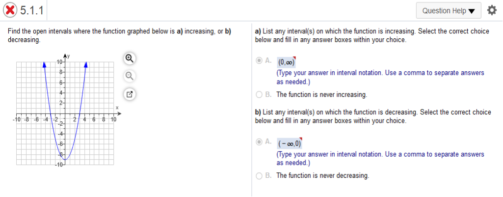503x197 pixels.
Task: Click the parabola vertex on the graph
Action: click(x=65, y=159)
